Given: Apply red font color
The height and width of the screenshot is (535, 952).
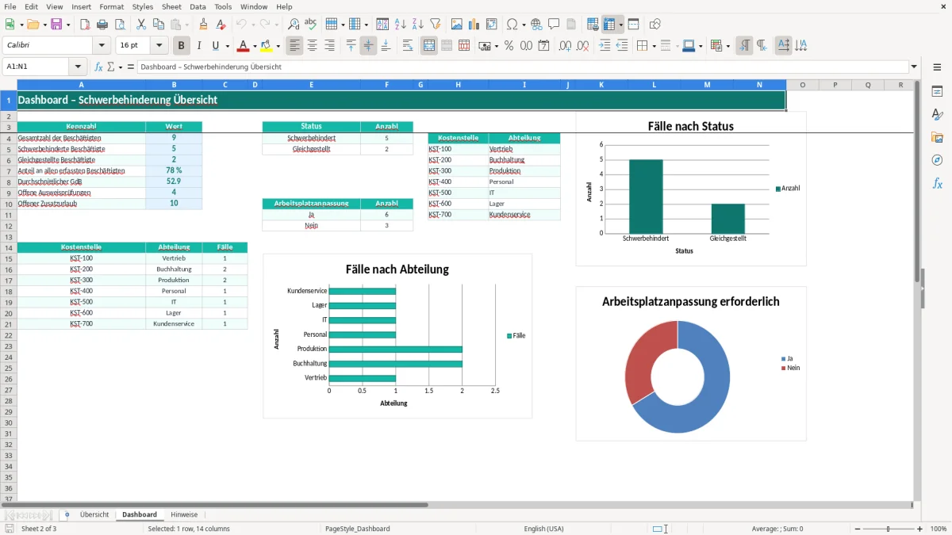Looking at the screenshot, I should point(243,46).
